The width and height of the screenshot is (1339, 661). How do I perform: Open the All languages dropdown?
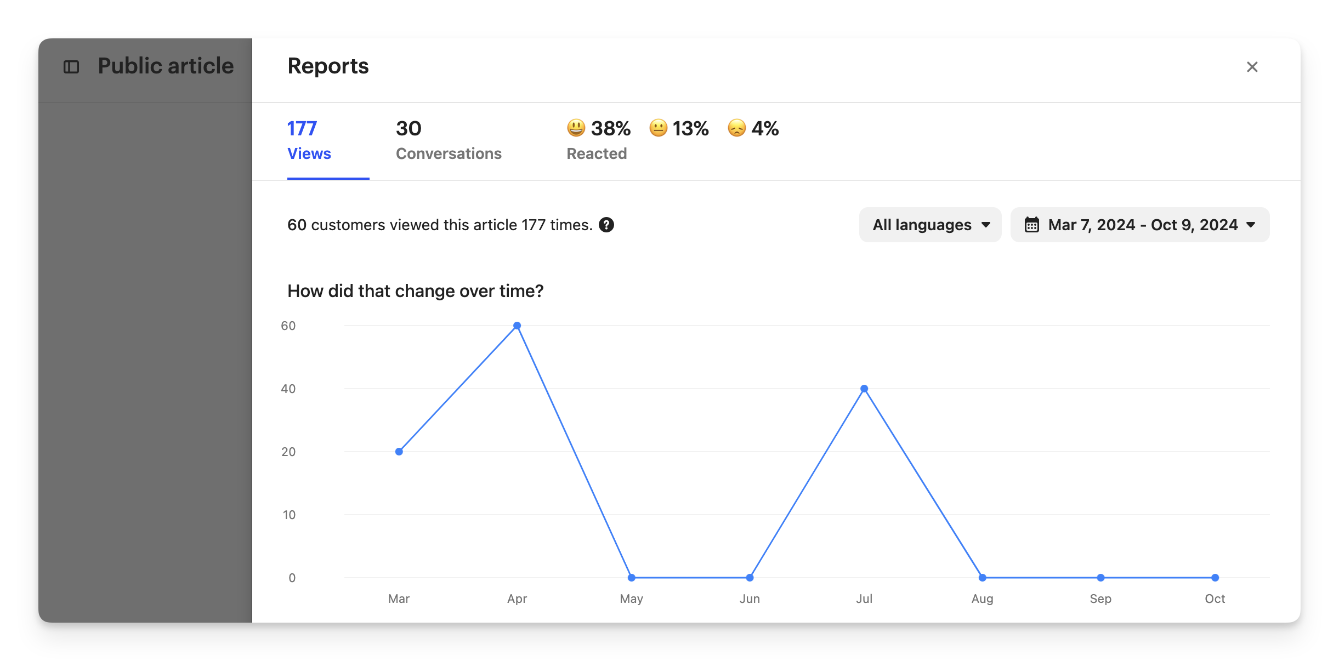pyautogui.click(x=930, y=225)
